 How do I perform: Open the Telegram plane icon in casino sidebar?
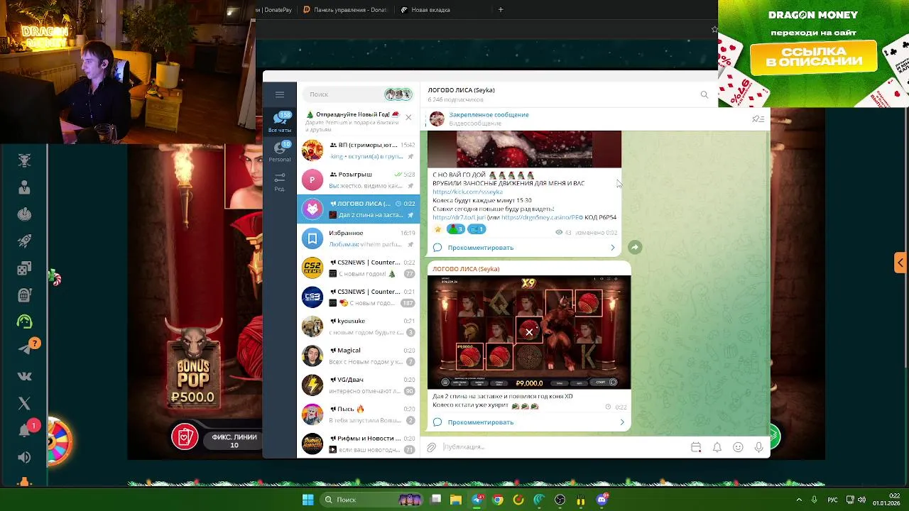[x=26, y=348]
